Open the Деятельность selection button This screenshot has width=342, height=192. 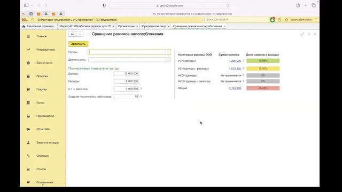click(x=168, y=60)
